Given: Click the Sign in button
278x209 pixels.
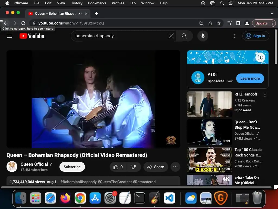Looking at the screenshot, I should pos(256,36).
